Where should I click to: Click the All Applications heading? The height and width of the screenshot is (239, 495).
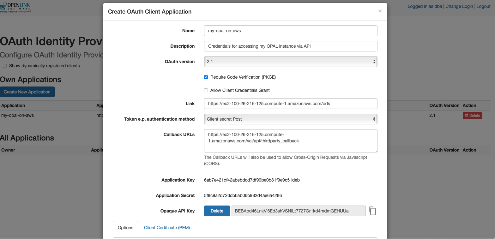tap(27, 138)
